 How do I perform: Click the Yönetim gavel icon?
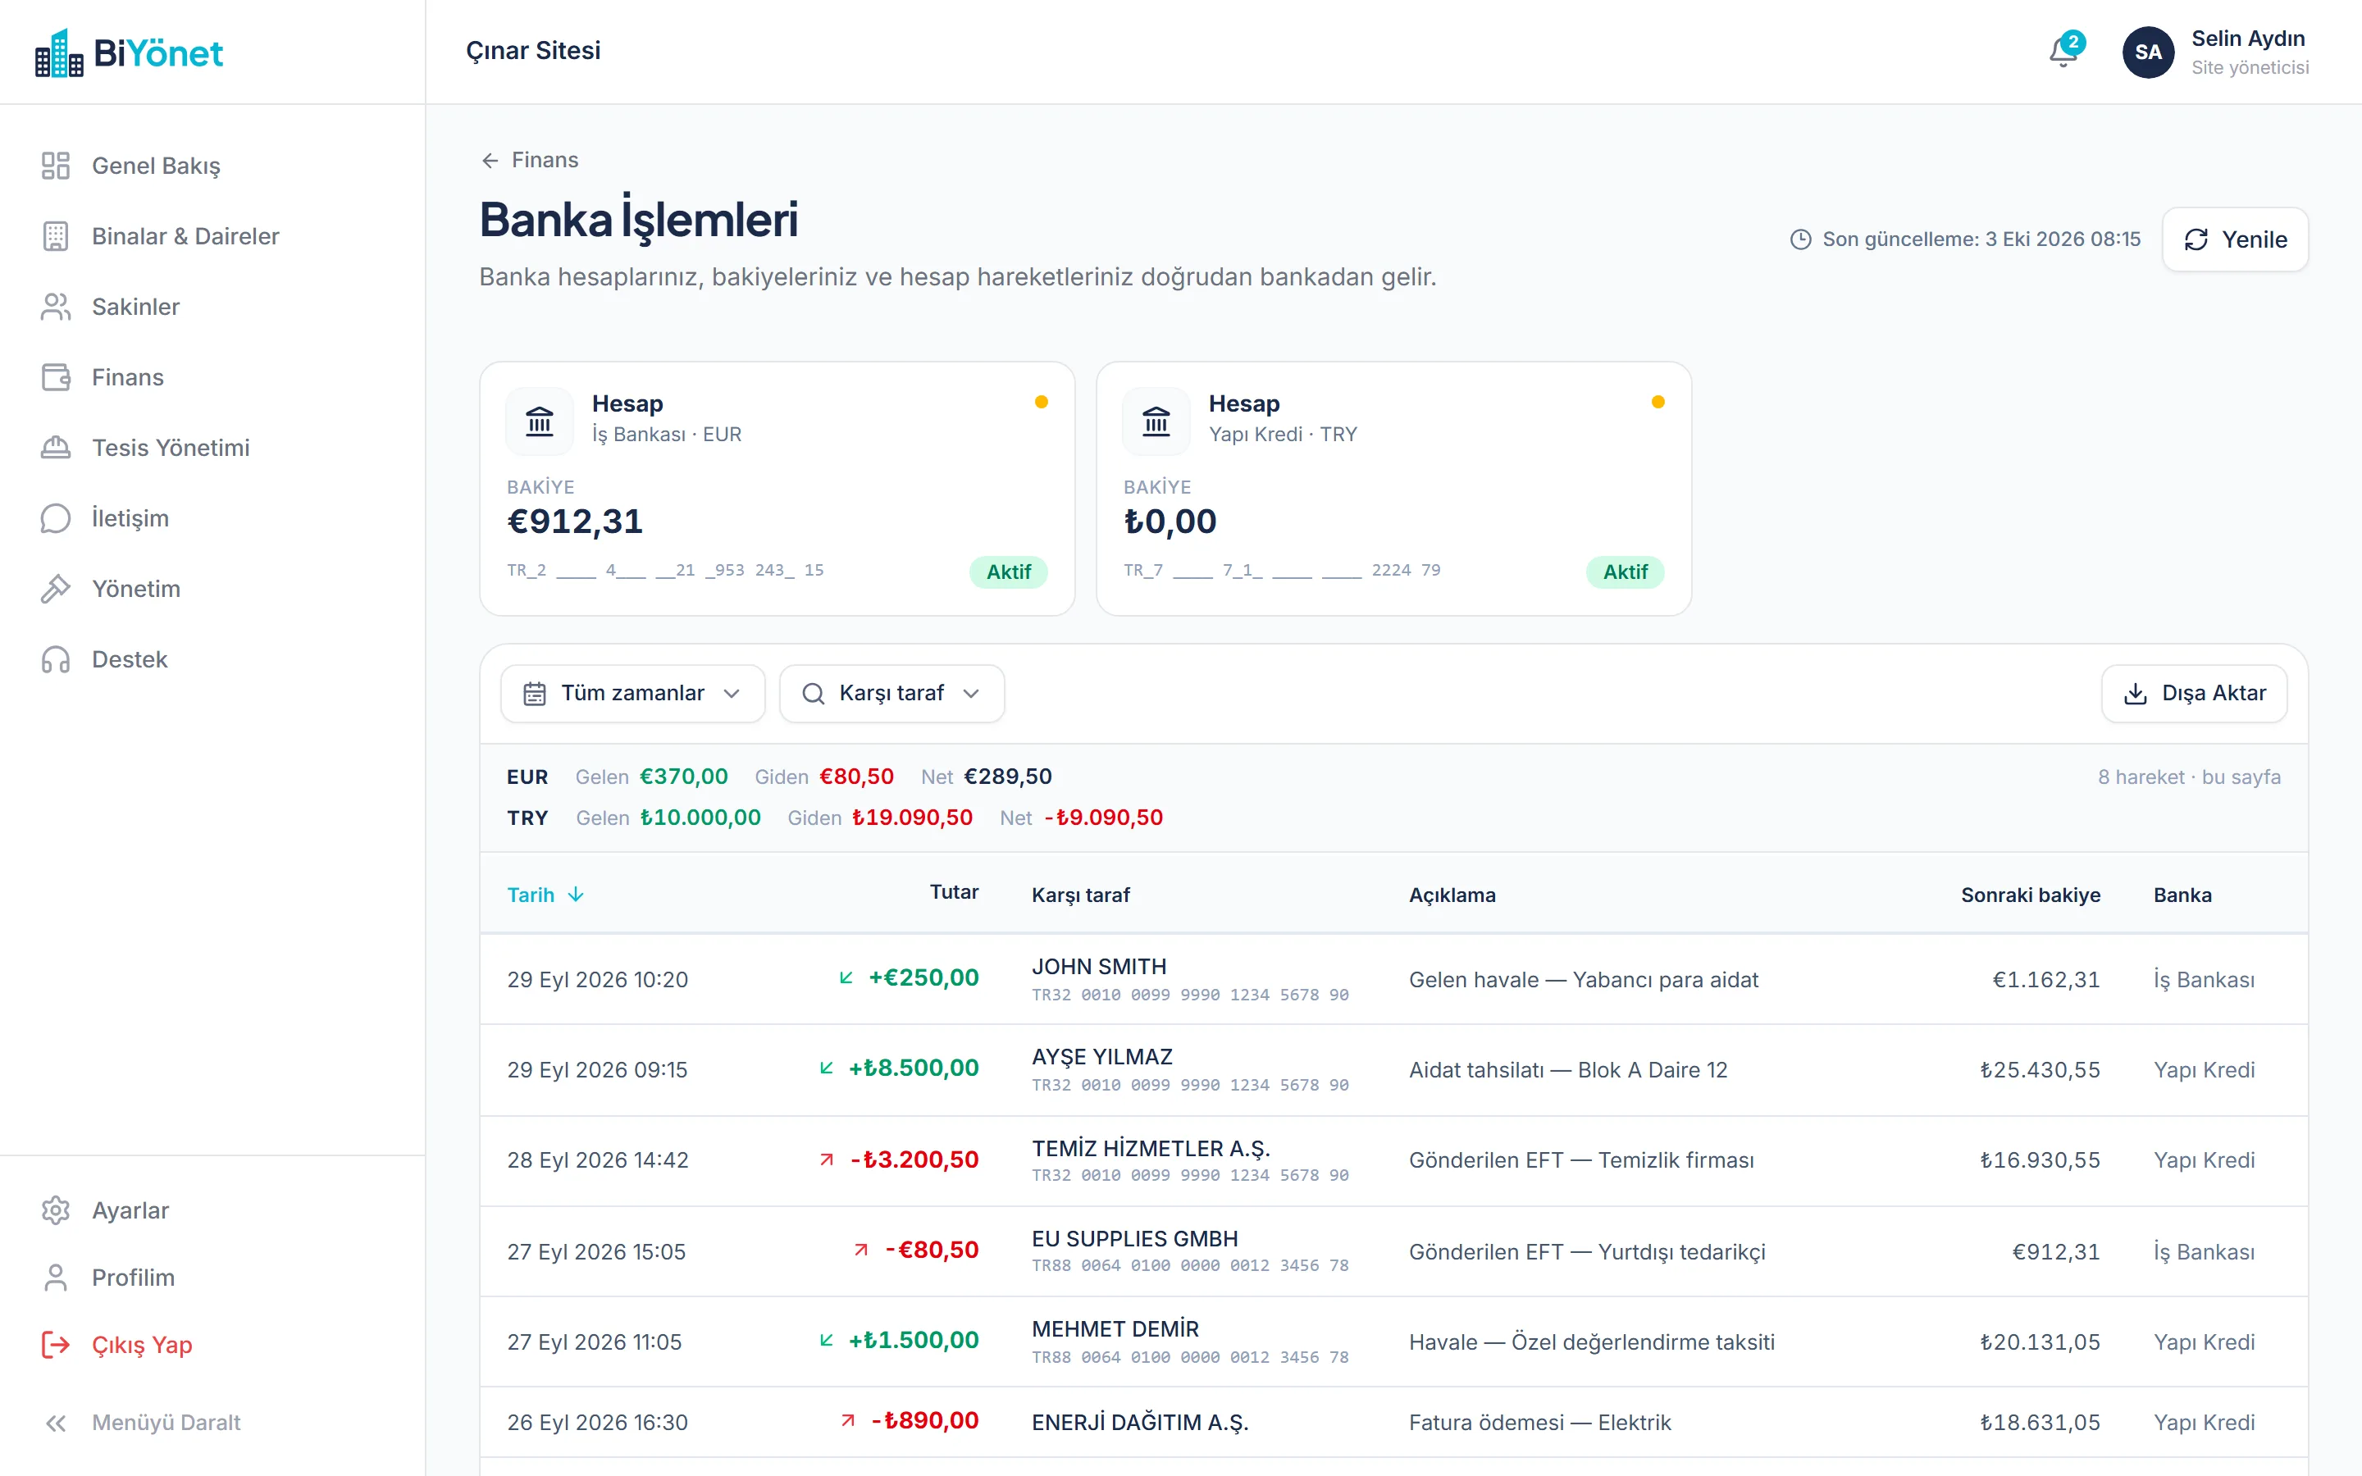(x=56, y=589)
